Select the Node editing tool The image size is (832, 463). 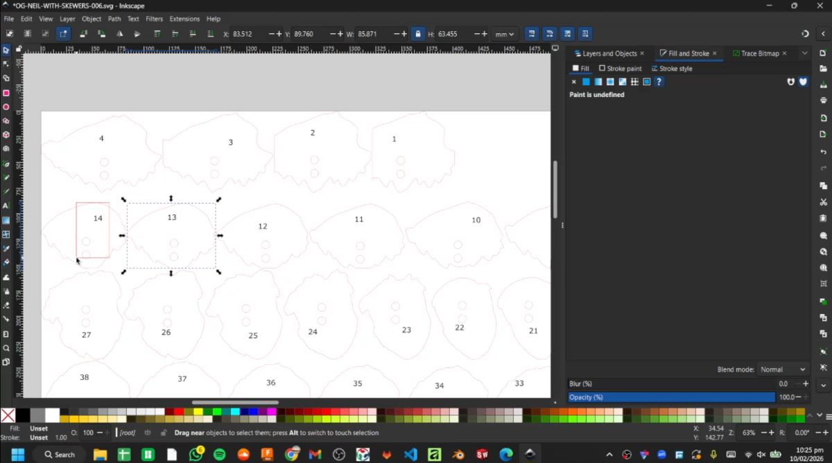tap(7, 62)
